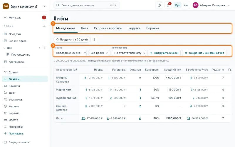Screen dimensions: 235x147
Task: Open Мария Ким's 3 deals in progress link
Action: click(192, 90)
